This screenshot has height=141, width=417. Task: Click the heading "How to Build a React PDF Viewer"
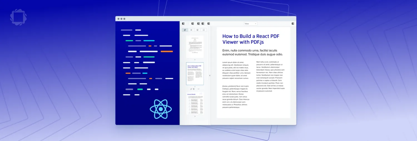coord(251,39)
